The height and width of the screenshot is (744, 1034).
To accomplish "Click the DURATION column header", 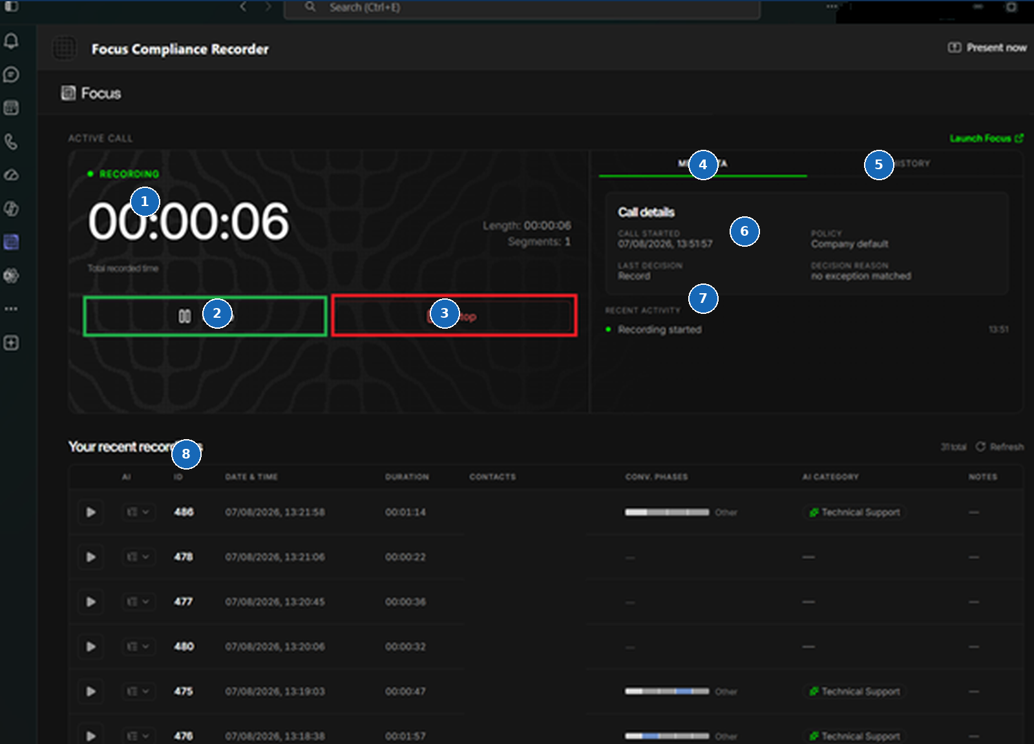I will click(x=407, y=477).
